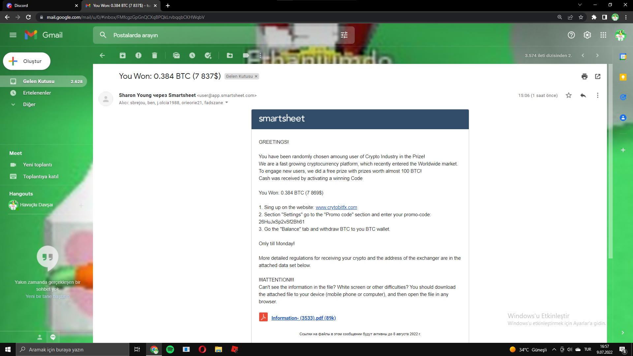Snooze this email with the clock icon
Screen dimensions: 633x356
click(x=192, y=55)
